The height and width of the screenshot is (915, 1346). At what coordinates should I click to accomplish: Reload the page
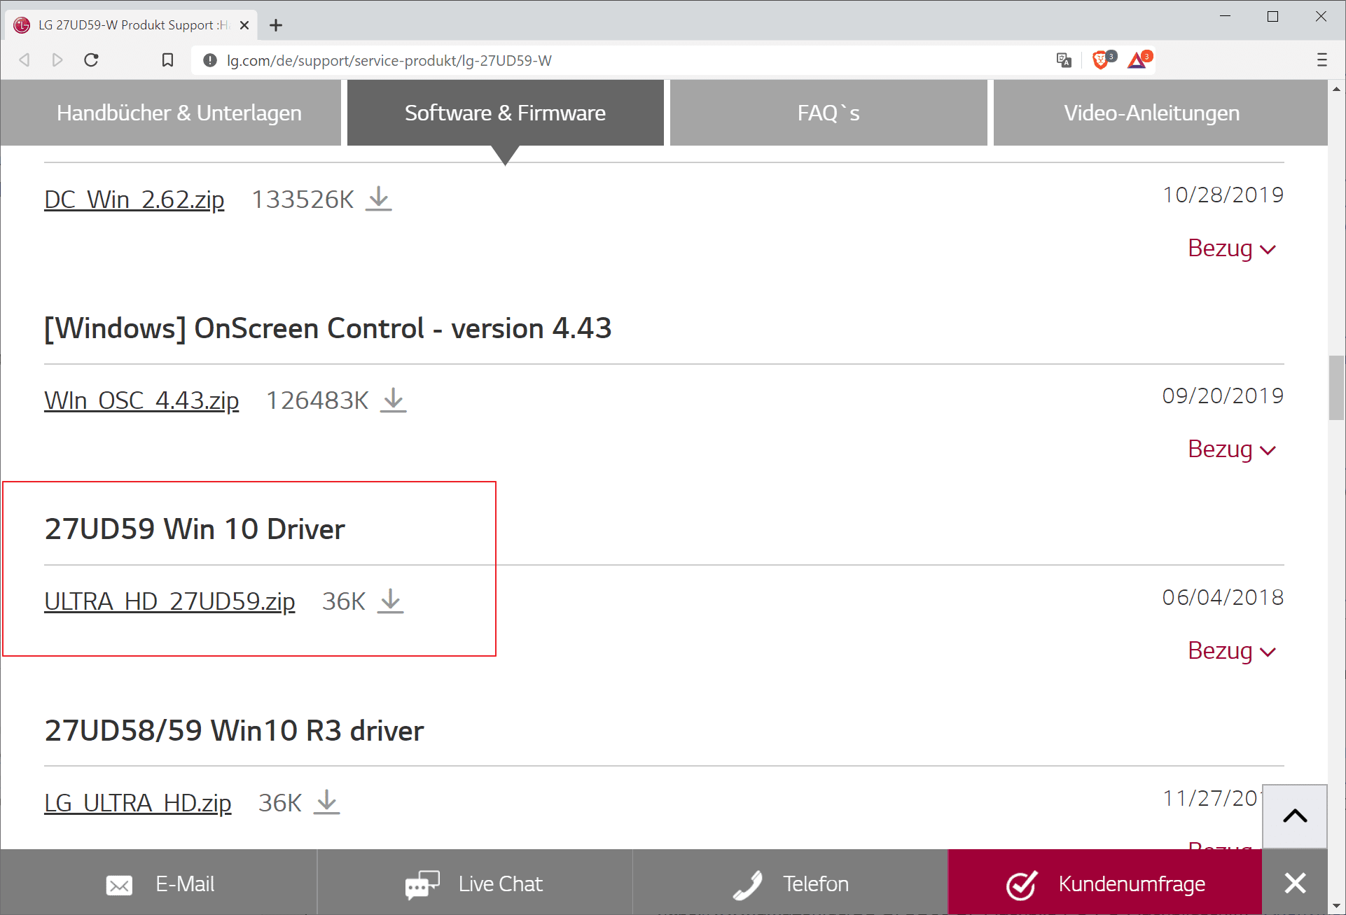pyautogui.click(x=91, y=60)
